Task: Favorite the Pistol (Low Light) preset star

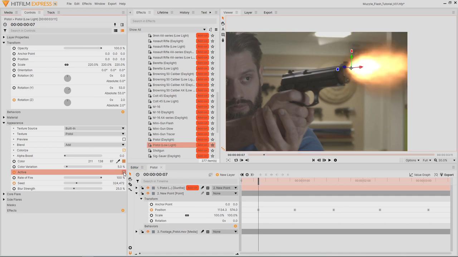Action: 212,145
